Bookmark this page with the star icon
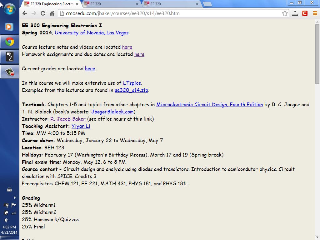This screenshot has height=240, width=320. click(x=285, y=13)
